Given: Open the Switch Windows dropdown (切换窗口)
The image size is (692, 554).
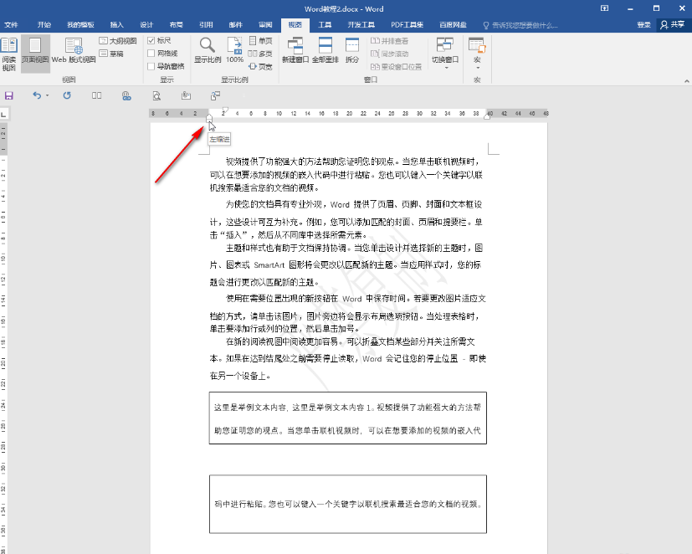Looking at the screenshot, I should 444,67.
